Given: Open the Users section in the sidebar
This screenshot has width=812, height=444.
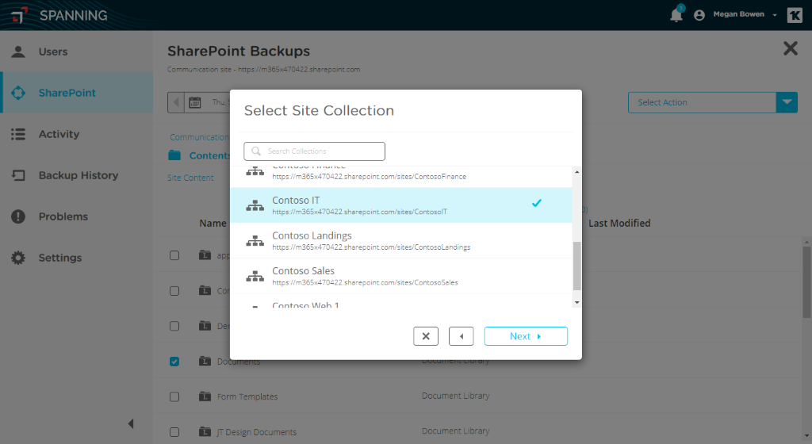Looking at the screenshot, I should pyautogui.click(x=77, y=52).
